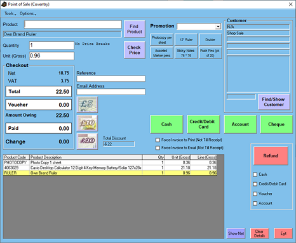296x243 pixels.
Task: Click the Line (Gross) column header
Action: point(204,157)
